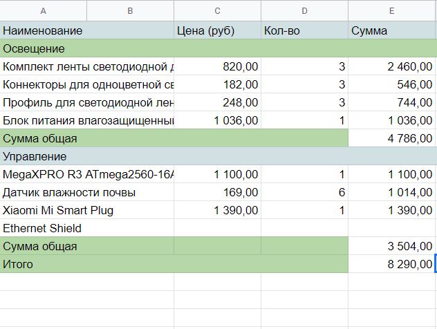Click the 'Наименование' header cell
This screenshot has height=329, width=437.
87,30
